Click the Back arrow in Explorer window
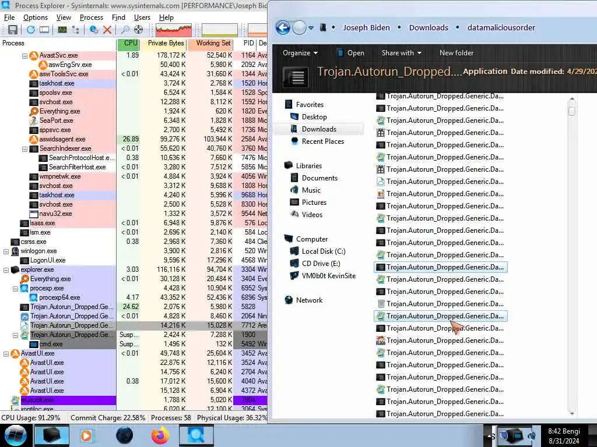This screenshot has height=447, width=597. tap(283, 27)
